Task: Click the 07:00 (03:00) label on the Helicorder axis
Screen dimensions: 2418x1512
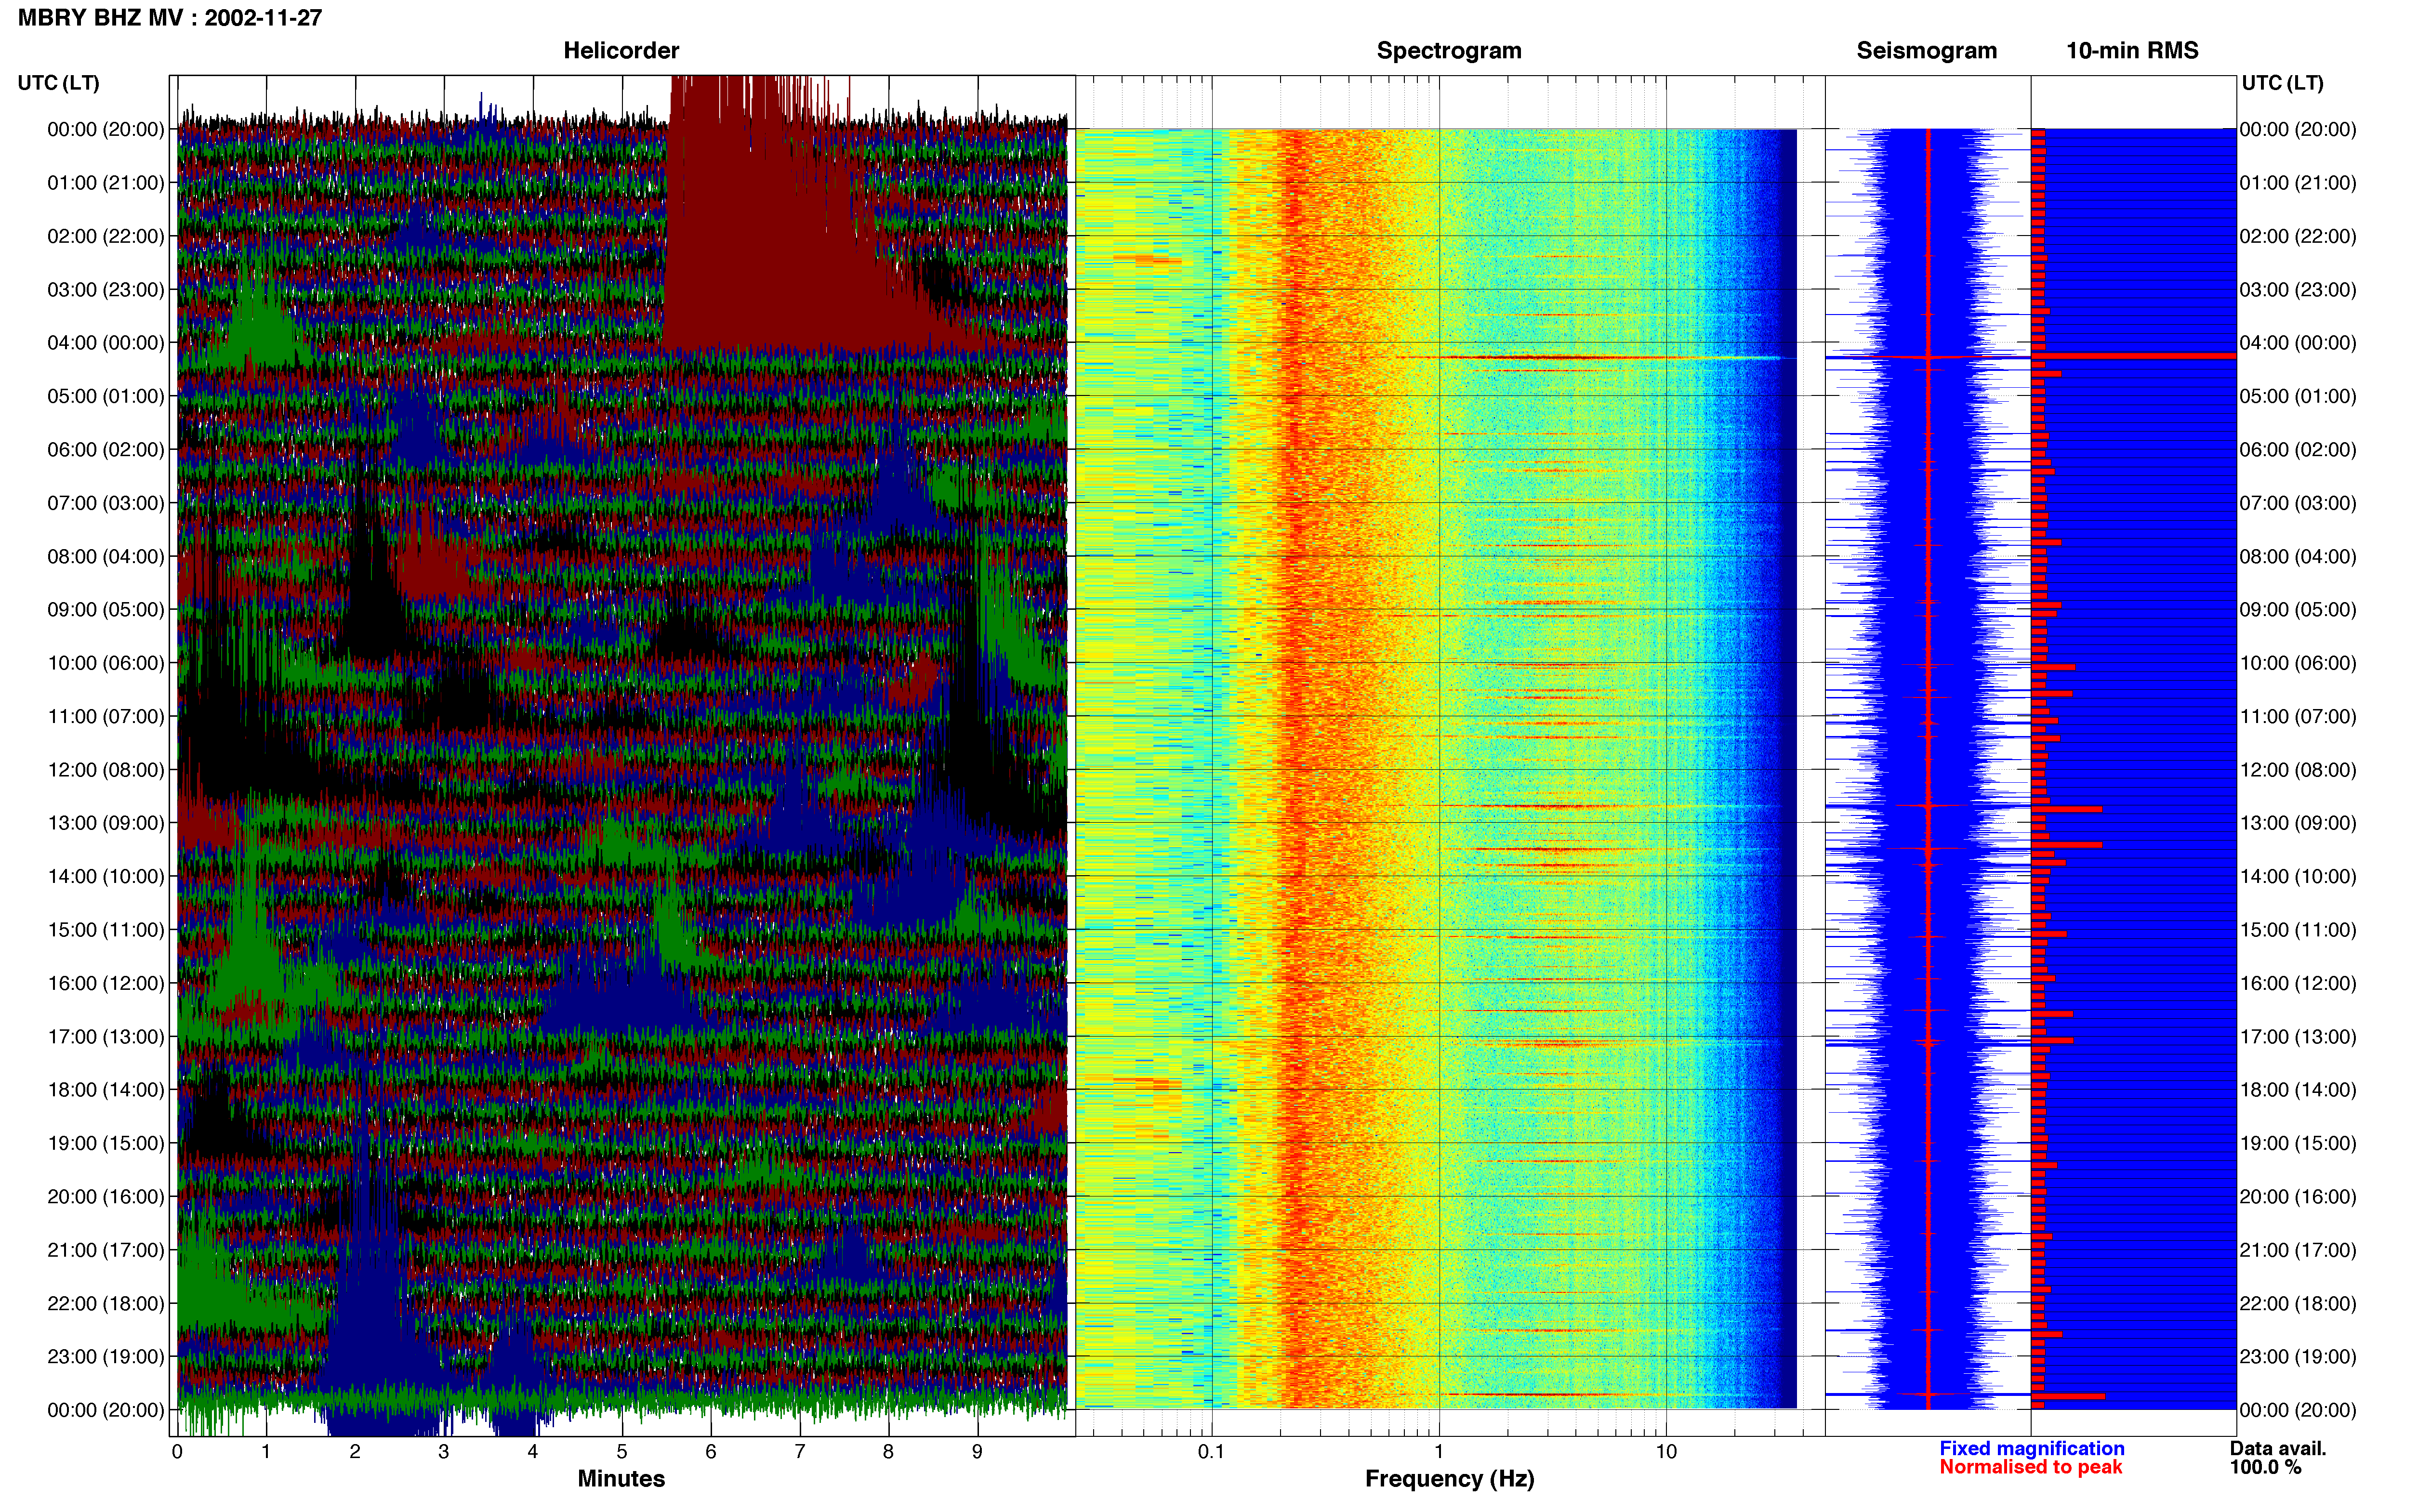Action: (x=106, y=503)
